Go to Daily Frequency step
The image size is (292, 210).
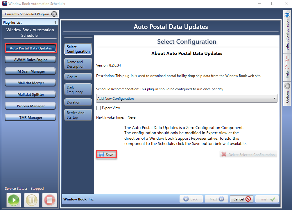point(78,89)
